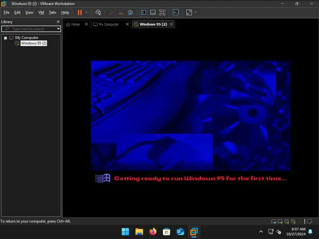Click the hard disk status icon in status bar
This screenshot has height=239, width=319.
click(x=273, y=221)
